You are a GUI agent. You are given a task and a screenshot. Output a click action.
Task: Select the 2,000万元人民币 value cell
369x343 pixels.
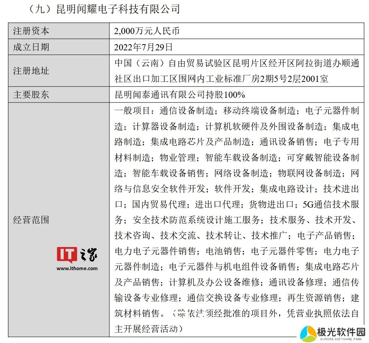[x=147, y=31]
